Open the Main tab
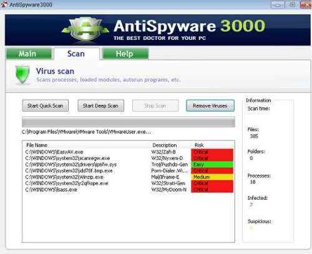 [29, 54]
